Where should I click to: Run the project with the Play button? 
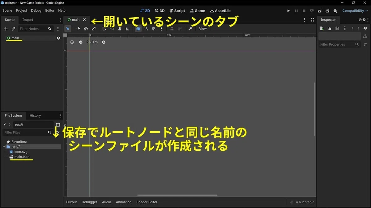pyautogui.click(x=288, y=11)
